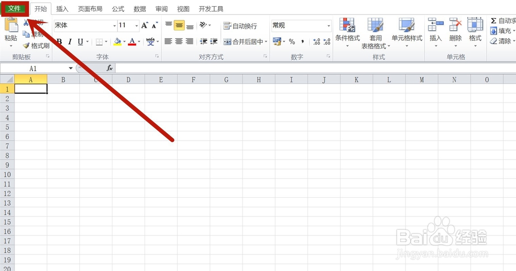The height and width of the screenshot is (271, 516).
Task: Increase decimal places
Action: click(317, 42)
